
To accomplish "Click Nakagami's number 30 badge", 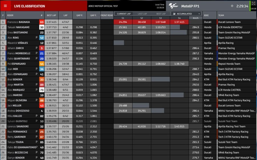I will (x=42, y=27).
